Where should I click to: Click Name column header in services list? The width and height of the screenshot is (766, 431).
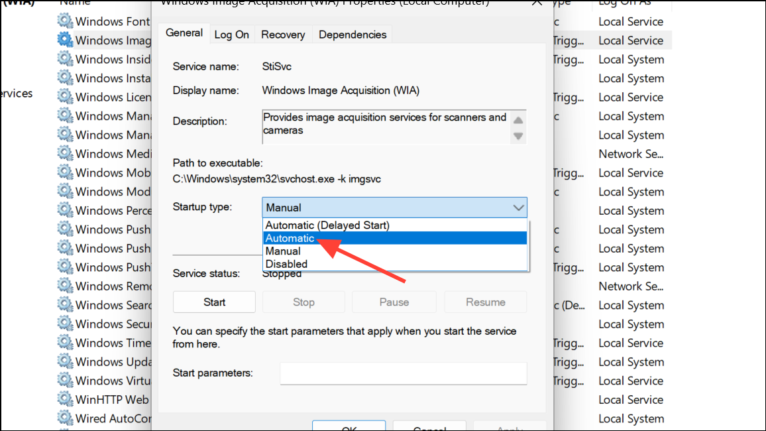pyautogui.click(x=75, y=3)
